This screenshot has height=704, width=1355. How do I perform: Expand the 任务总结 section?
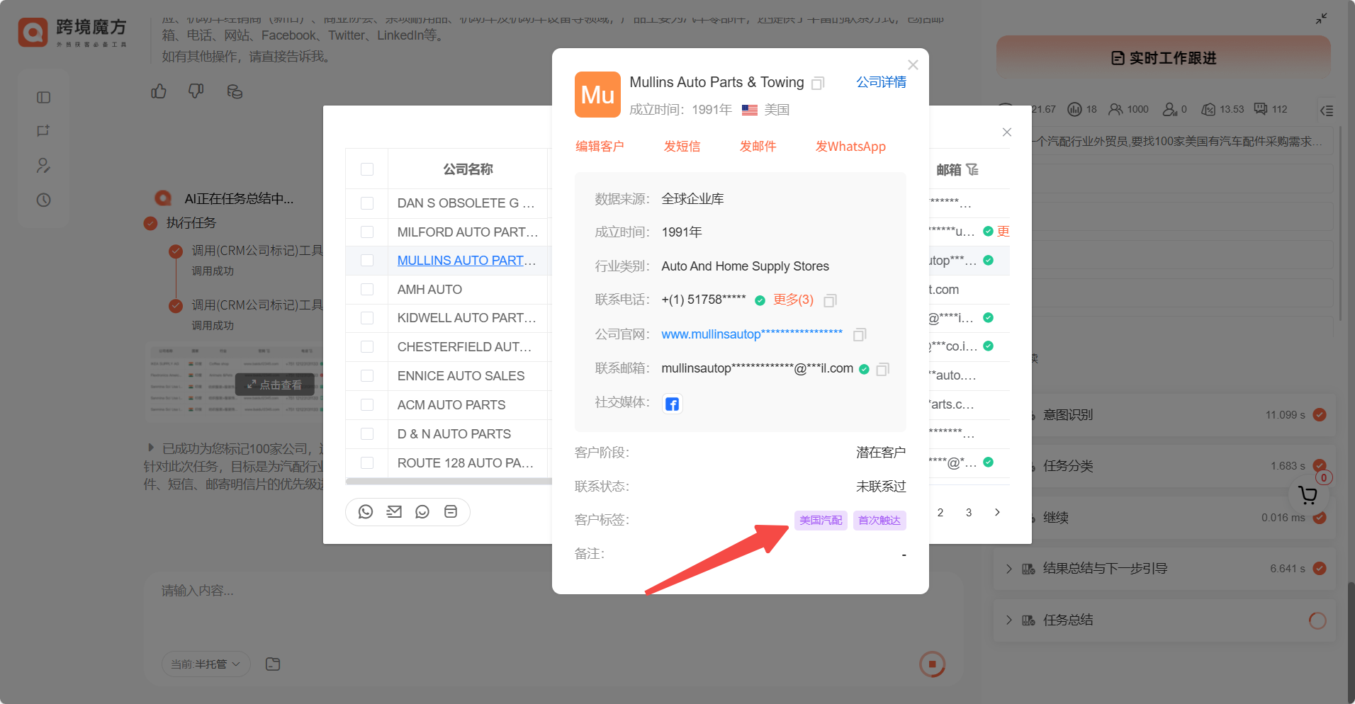tap(1009, 620)
